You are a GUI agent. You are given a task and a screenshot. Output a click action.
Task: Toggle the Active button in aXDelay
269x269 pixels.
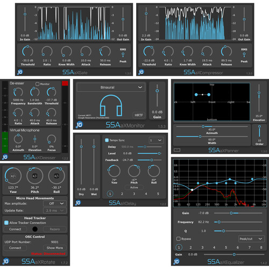(x=134, y=187)
